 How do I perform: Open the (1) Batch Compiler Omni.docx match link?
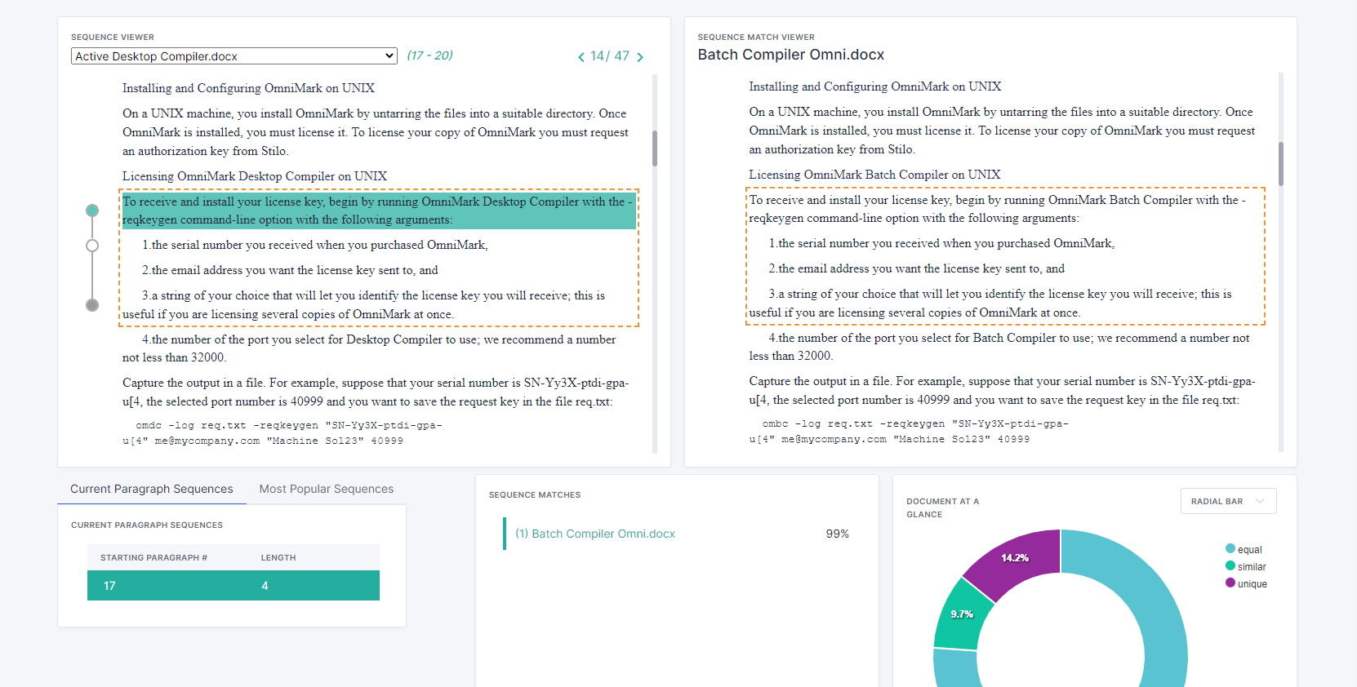pos(595,534)
